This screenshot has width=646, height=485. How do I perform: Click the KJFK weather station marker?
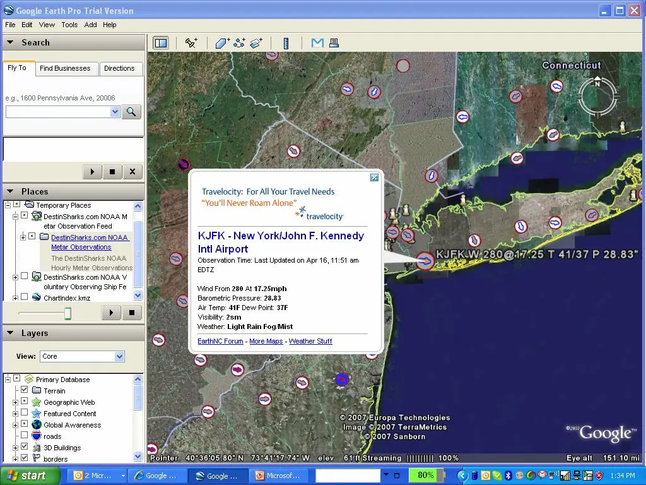[x=425, y=261]
